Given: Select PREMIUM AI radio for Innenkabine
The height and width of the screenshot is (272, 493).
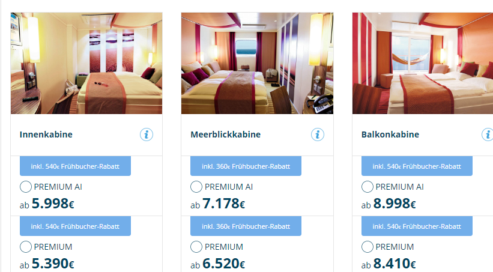Looking at the screenshot, I should click(26, 187).
